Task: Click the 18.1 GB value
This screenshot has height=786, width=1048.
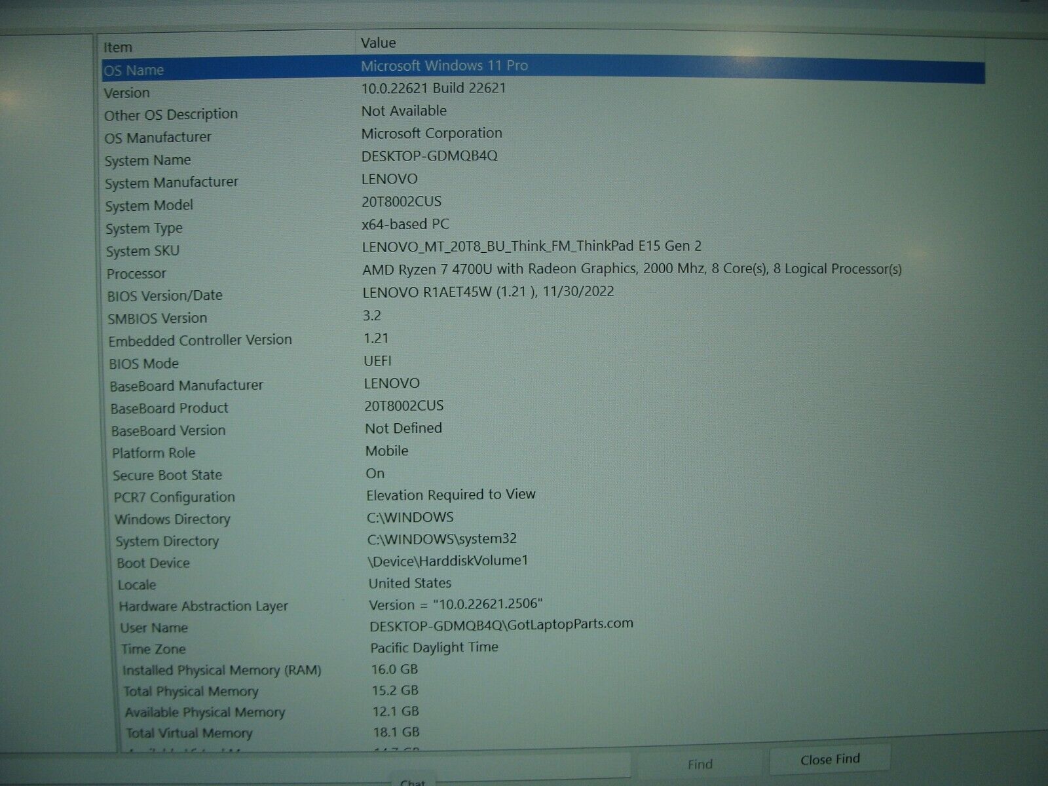Action: [x=396, y=732]
